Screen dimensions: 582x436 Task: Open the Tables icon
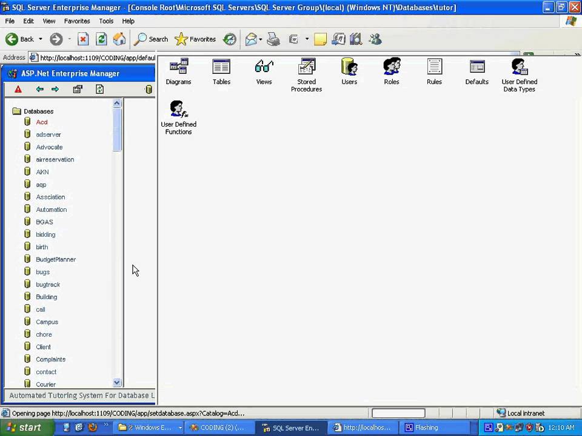(221, 72)
